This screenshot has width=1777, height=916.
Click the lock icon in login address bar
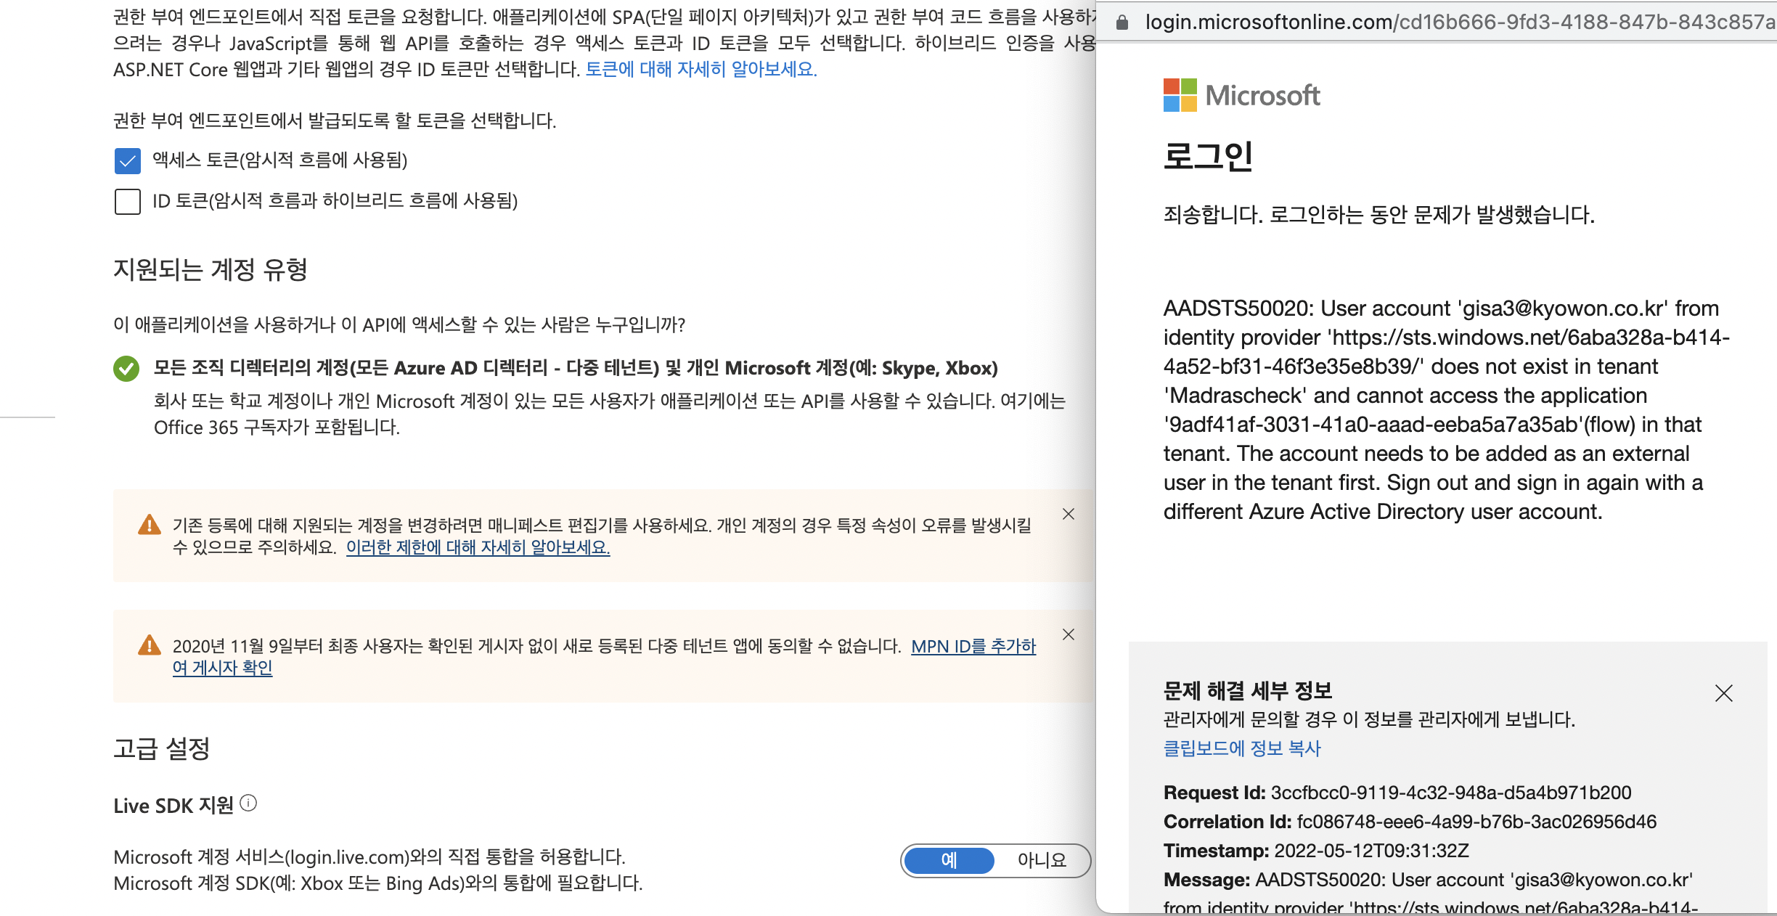tap(1122, 23)
